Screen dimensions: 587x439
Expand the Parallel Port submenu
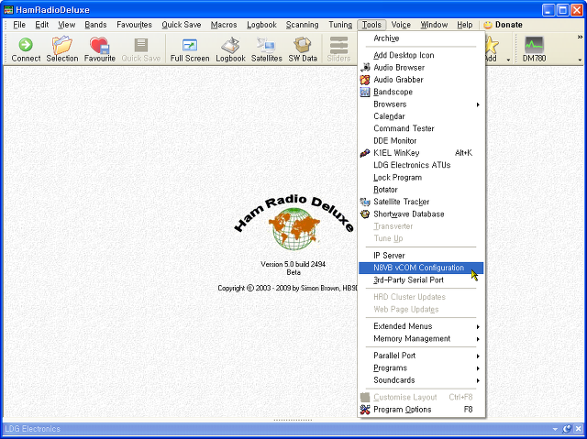(x=421, y=356)
